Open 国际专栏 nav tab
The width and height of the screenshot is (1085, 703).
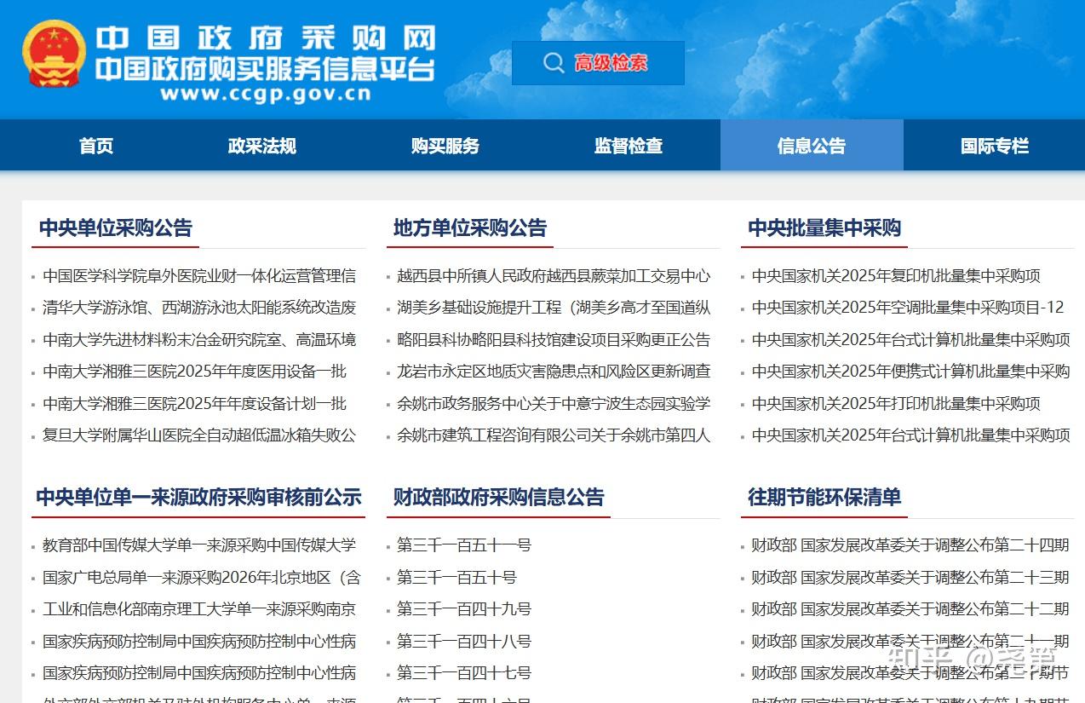click(995, 146)
